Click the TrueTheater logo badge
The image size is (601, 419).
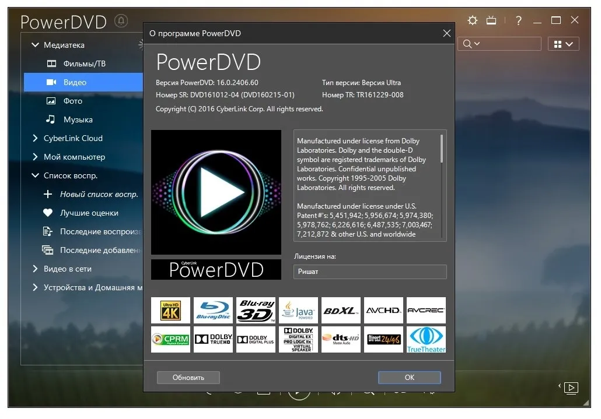click(x=426, y=339)
